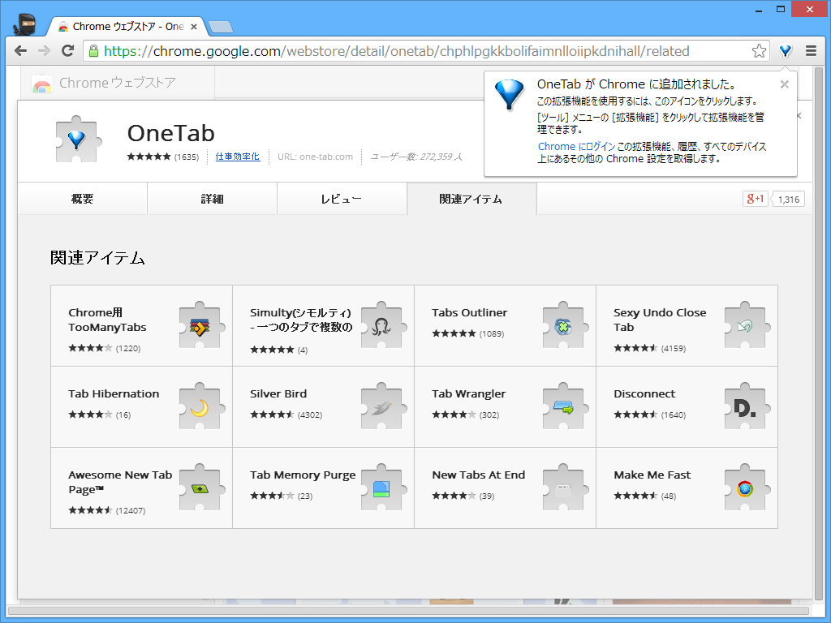Bookmark the page with the star icon
This screenshot has width=831, height=623.
[758, 50]
